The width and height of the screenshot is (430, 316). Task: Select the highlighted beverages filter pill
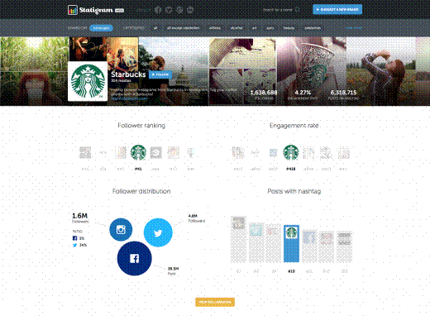(x=101, y=28)
